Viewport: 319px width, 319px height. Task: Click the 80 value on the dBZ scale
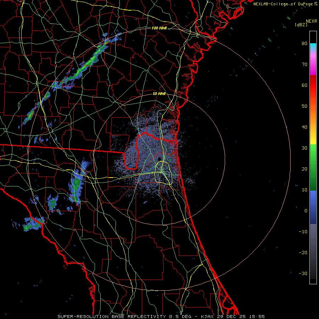tap(304, 43)
